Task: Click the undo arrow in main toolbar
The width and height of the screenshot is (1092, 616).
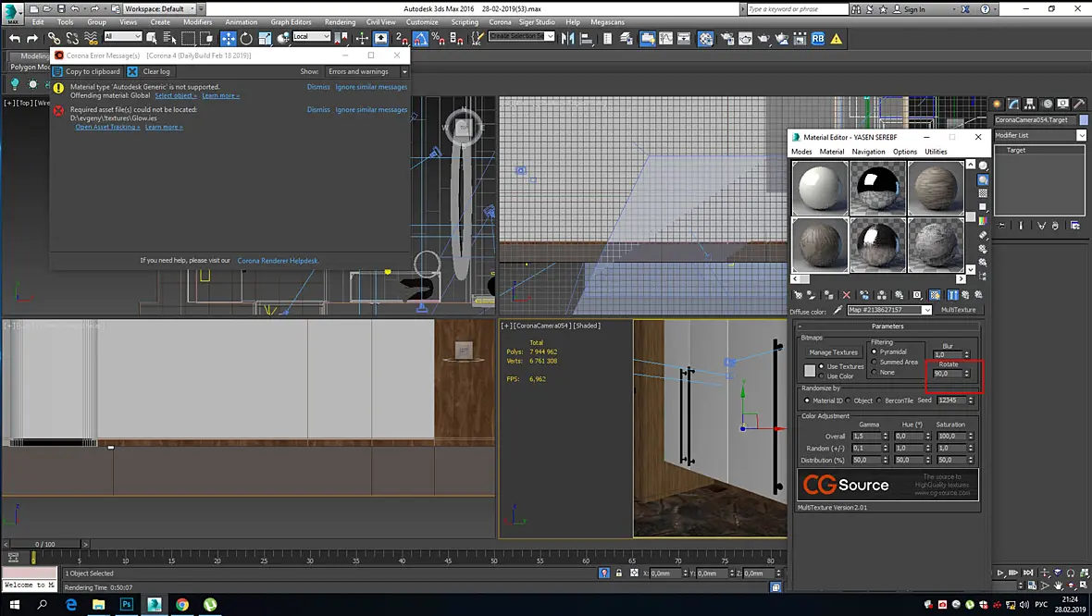Action: tap(15, 38)
